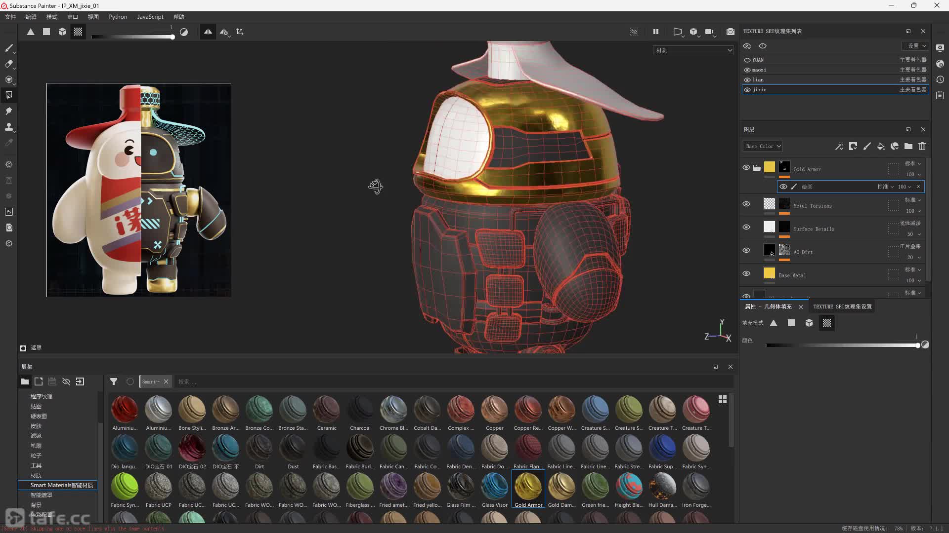Open the 文件 menu
The width and height of the screenshot is (949, 533).
[10, 17]
